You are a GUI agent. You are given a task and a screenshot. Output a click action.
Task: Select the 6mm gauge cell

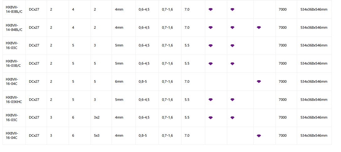pos(123,81)
